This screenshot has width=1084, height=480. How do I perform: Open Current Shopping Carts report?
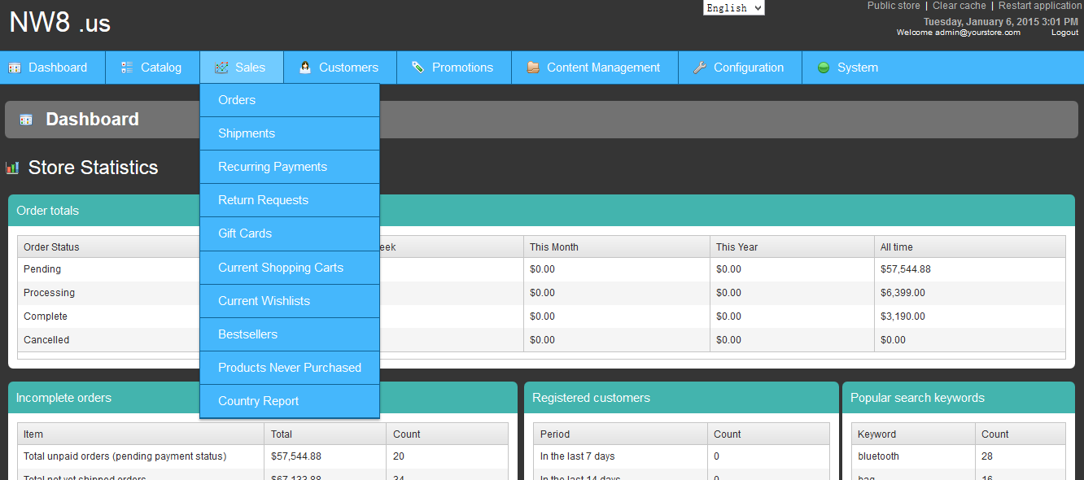(281, 268)
